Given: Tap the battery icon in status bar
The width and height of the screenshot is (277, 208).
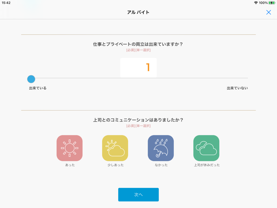Looking at the screenshot, I should [272, 3].
